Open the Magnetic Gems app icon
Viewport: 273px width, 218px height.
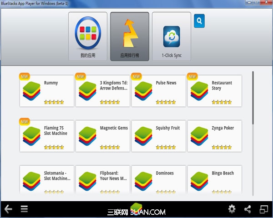coord(87,136)
